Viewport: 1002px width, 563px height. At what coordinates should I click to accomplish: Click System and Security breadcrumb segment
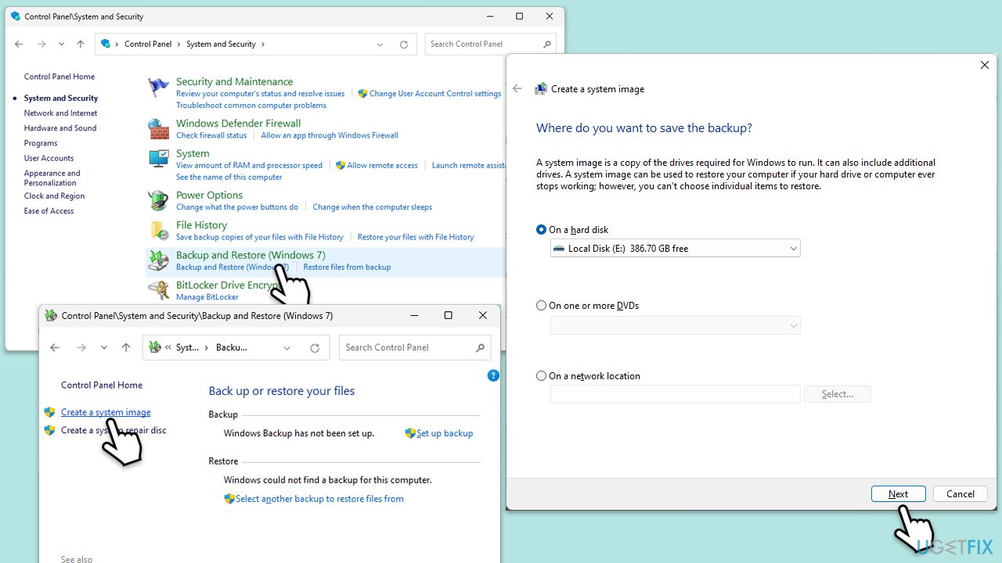point(221,45)
